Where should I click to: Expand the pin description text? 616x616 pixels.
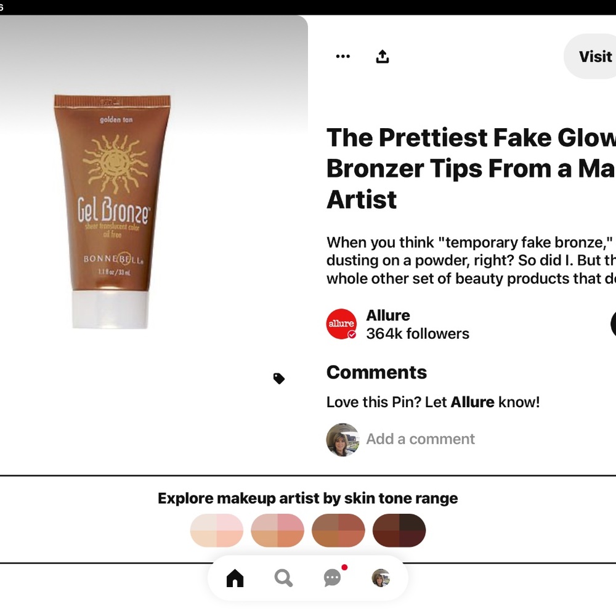point(471,261)
